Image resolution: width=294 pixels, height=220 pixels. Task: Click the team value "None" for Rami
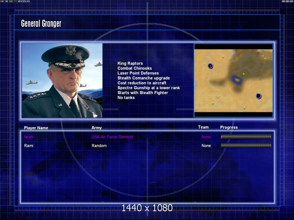click(206, 146)
